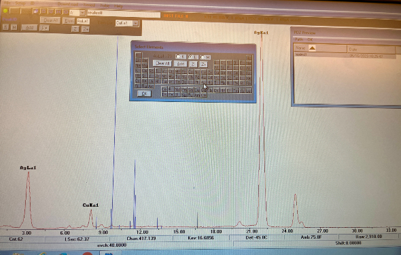Select the Au cell in periodic table
The width and height of the screenshot is (401, 255).
[x=204, y=82]
